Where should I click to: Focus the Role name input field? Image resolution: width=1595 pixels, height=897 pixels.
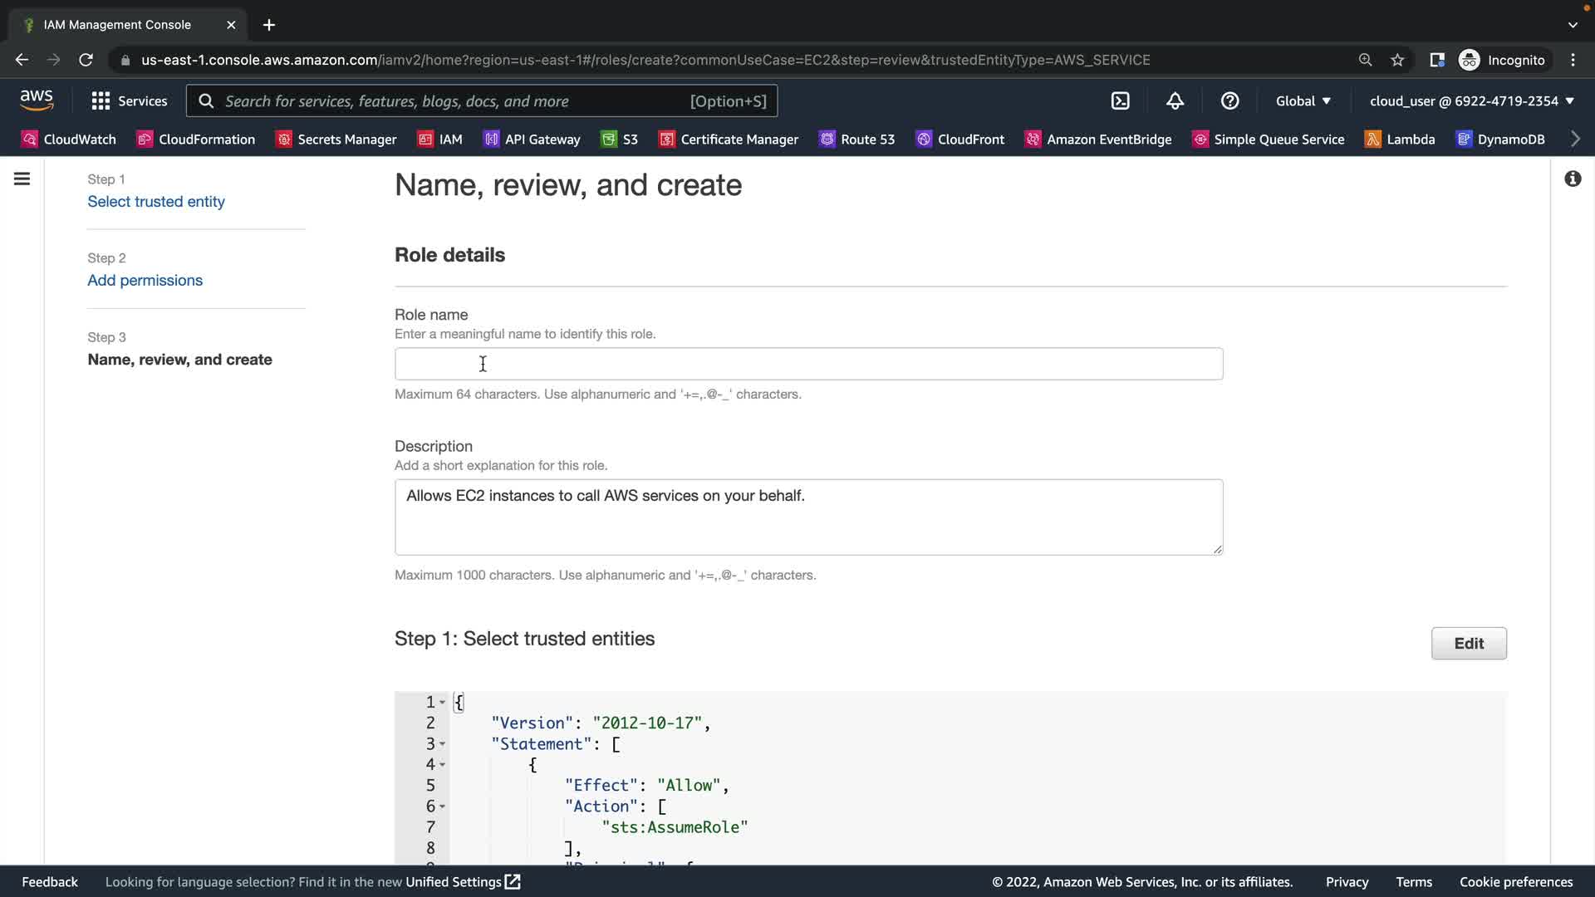[807, 364]
